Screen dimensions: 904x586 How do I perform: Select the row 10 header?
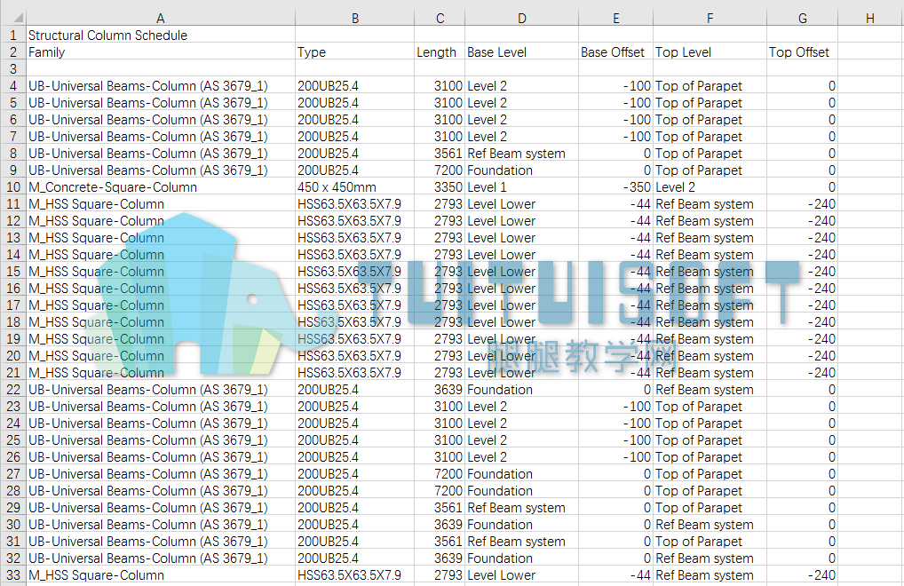[12, 187]
